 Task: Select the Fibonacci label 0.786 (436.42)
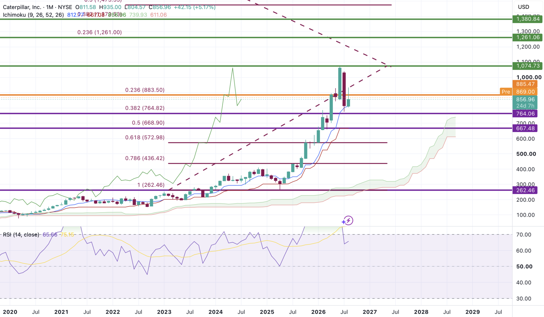[x=145, y=158]
